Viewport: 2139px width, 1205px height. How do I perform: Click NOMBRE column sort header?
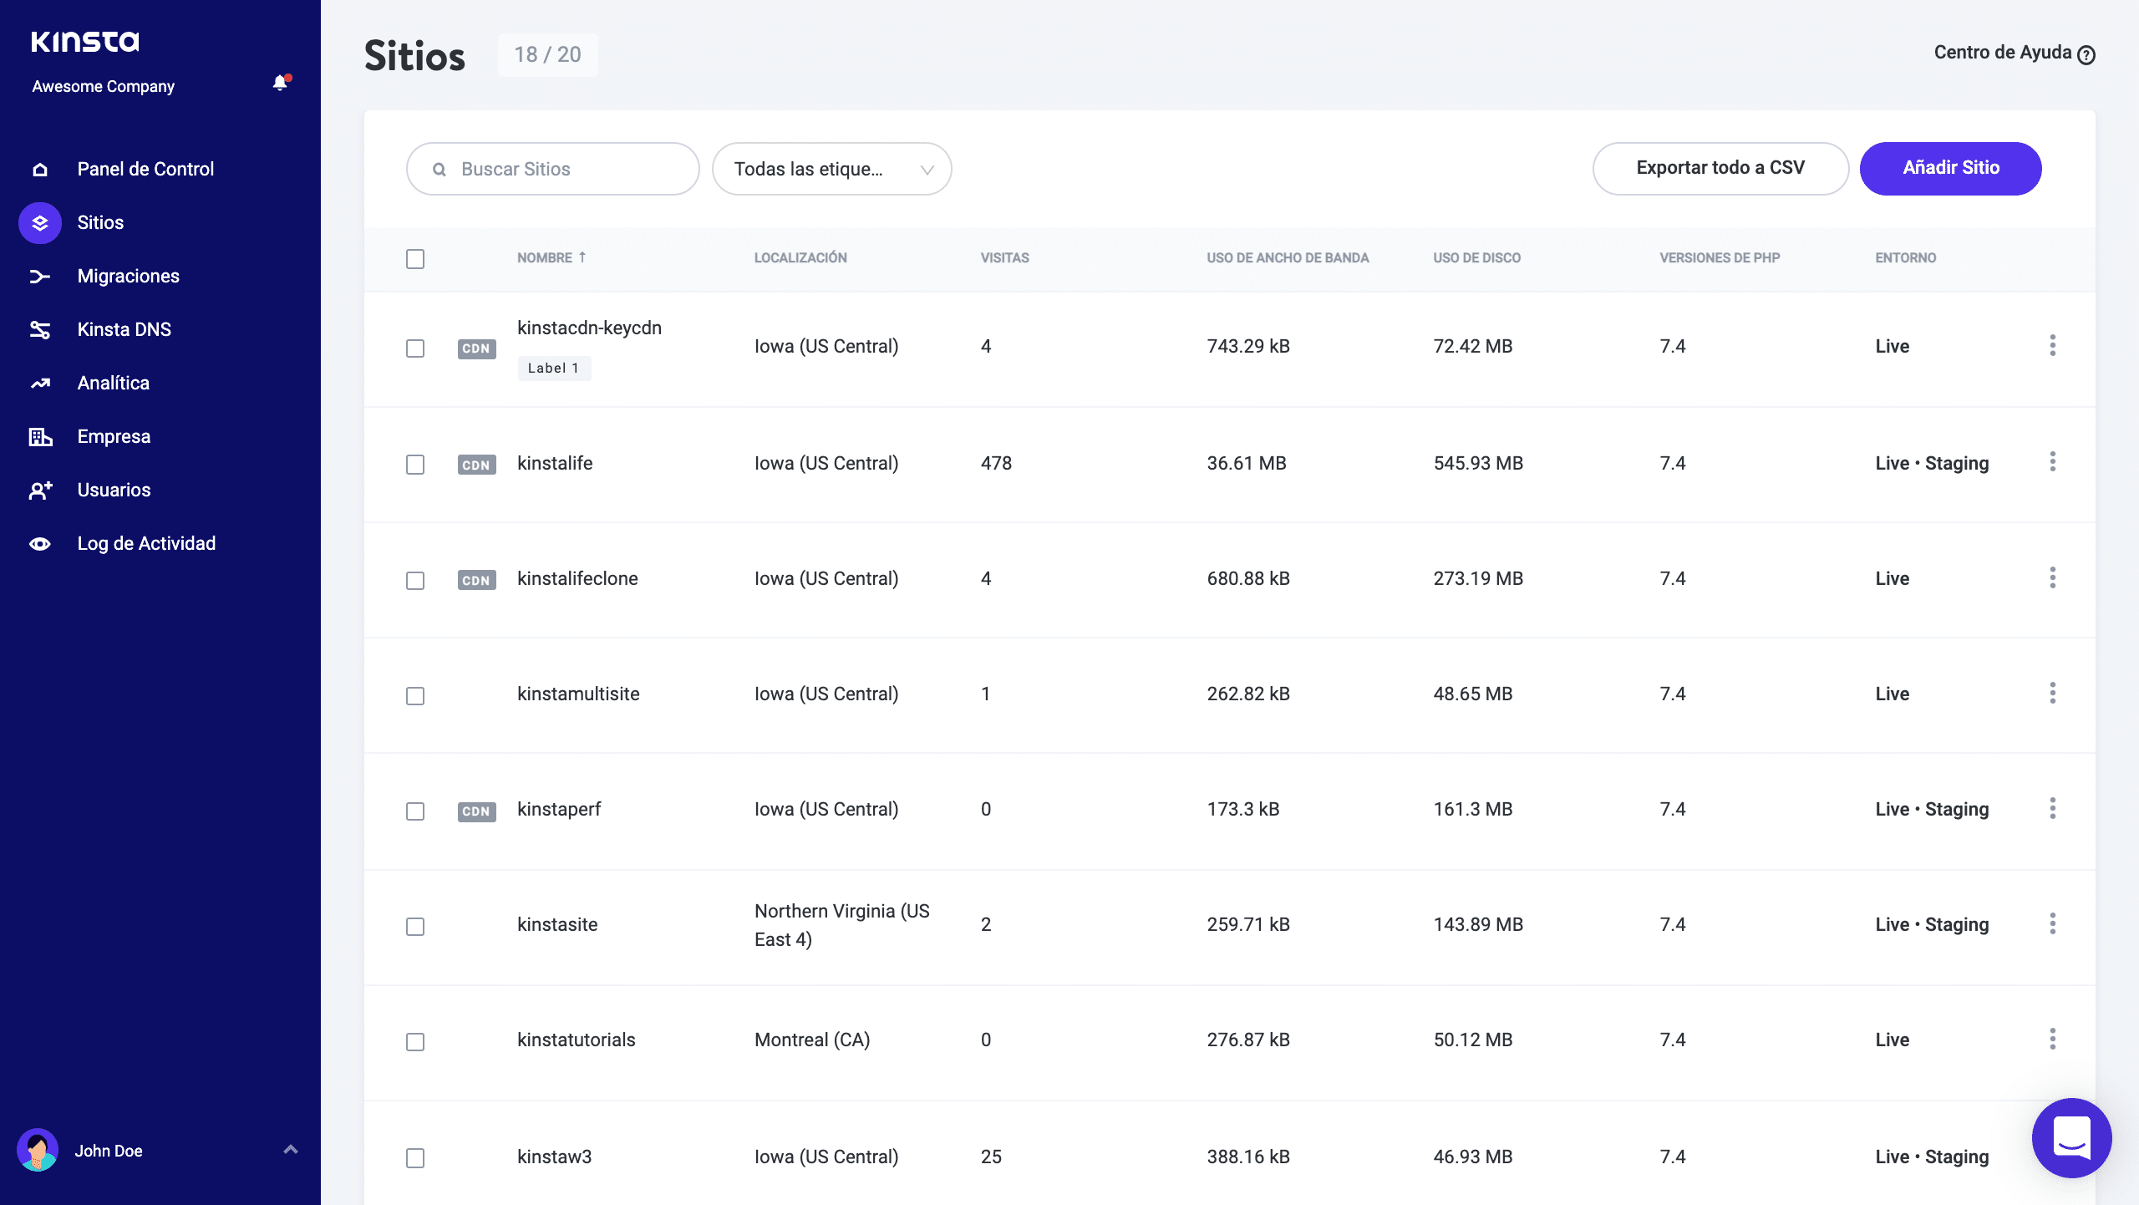550,259
